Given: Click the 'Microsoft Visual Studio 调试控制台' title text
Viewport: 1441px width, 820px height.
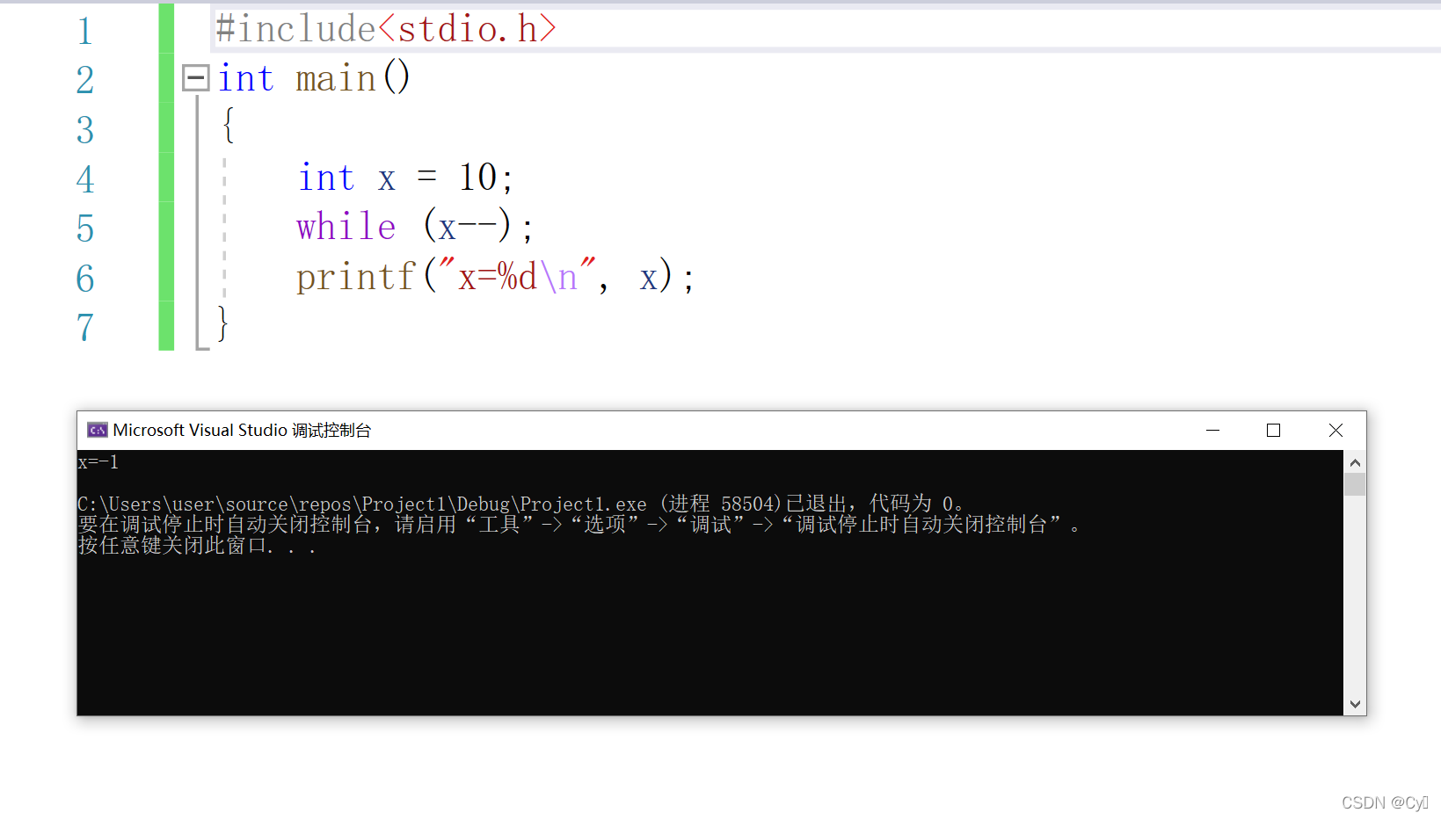Looking at the screenshot, I should pos(242,430).
